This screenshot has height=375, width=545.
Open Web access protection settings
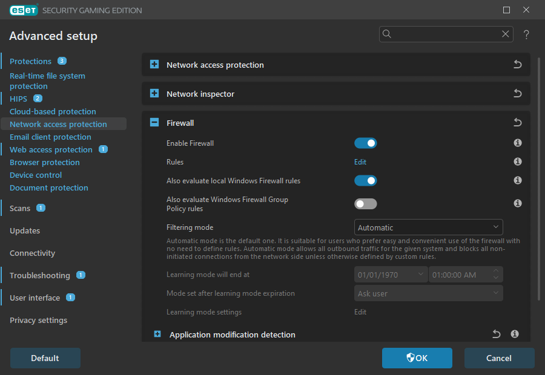coord(51,149)
